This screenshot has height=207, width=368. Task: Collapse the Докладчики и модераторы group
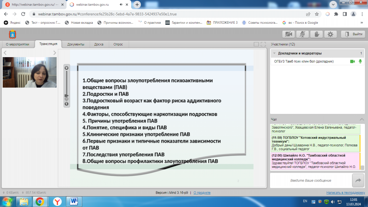(274, 53)
